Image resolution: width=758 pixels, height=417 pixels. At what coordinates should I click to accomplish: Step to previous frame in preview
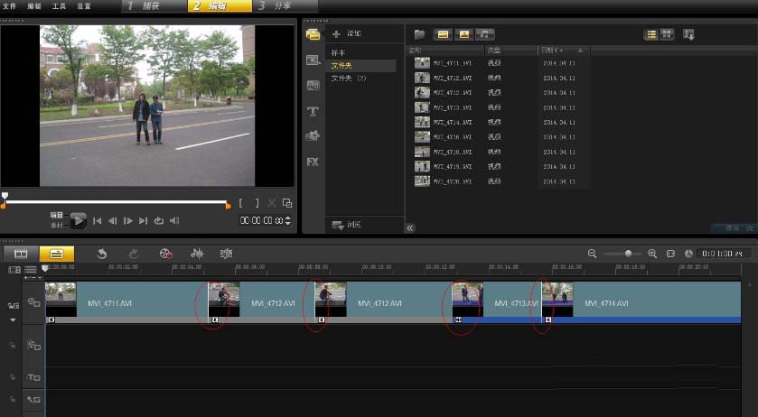click(x=113, y=221)
